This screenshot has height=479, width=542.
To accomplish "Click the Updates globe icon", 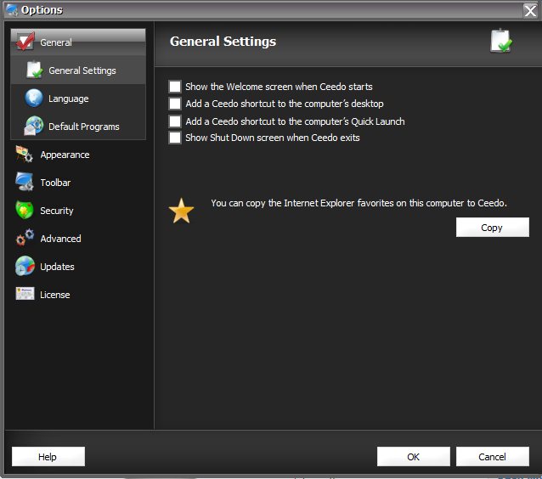I will click(x=25, y=267).
